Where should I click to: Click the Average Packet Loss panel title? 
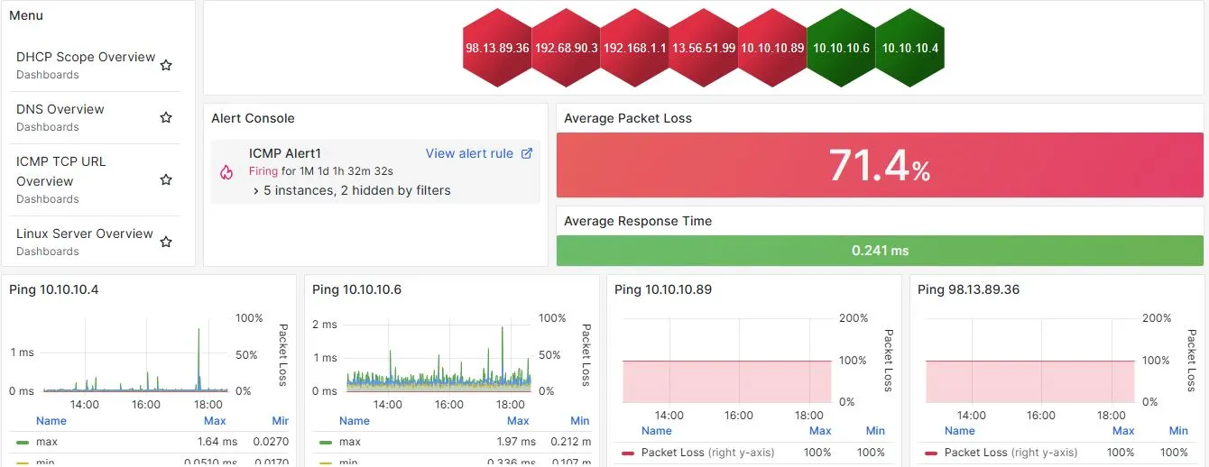coord(628,118)
